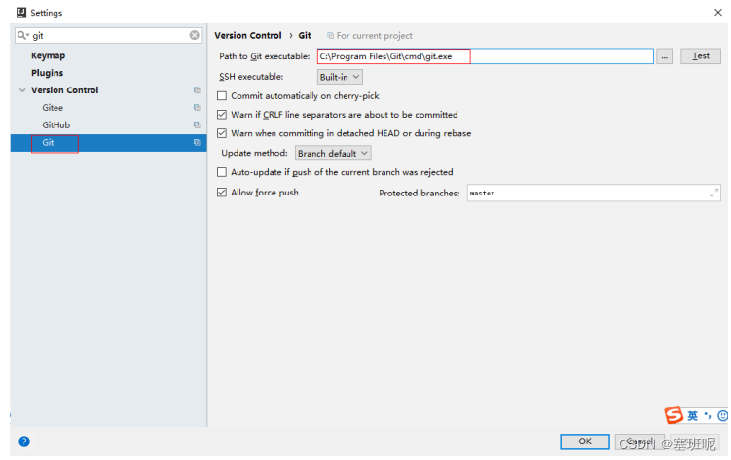731x460 pixels.
Task: Click Version Control breadcrumb
Action: [x=248, y=35]
